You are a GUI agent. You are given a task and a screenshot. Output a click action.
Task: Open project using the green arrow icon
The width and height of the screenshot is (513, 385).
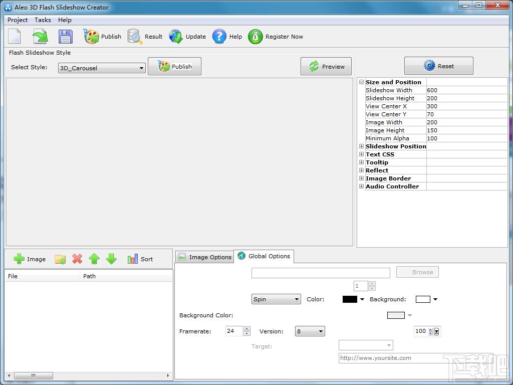pos(40,36)
